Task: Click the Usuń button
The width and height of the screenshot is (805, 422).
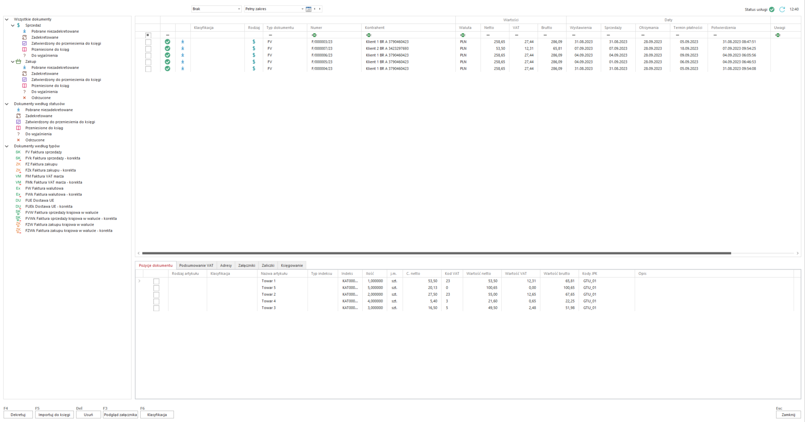Action: [88, 415]
